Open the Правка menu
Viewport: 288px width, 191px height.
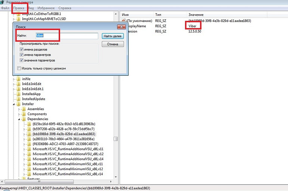pyautogui.click(x=19, y=8)
